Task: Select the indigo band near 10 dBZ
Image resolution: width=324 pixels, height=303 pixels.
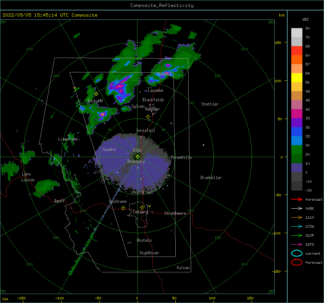Action: tap(297, 168)
